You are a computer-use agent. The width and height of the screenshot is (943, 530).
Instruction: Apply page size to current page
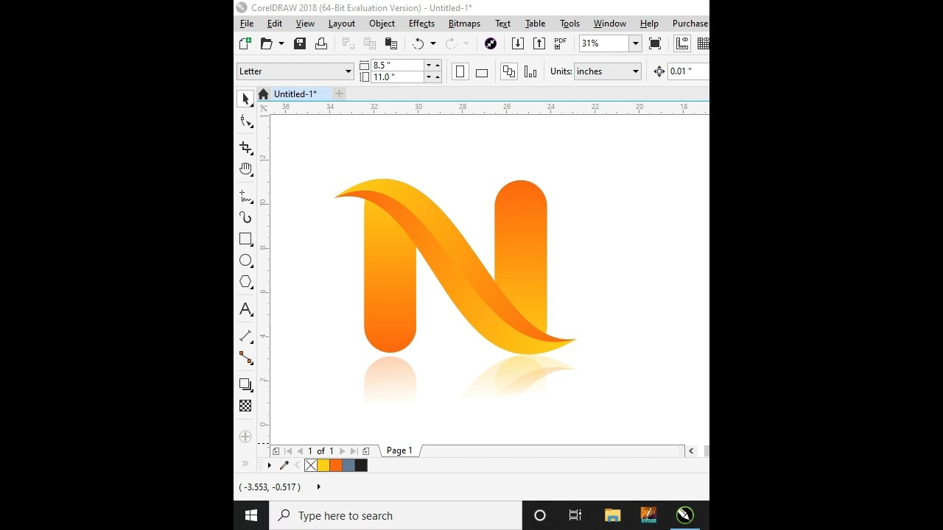(x=530, y=71)
